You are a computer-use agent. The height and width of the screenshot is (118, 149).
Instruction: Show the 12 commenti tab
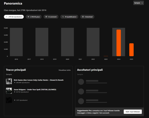coord(51,17)
